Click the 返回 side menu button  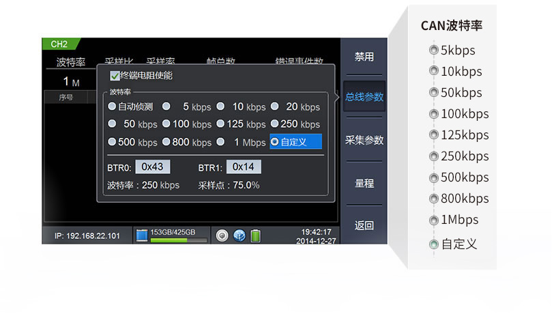(364, 225)
